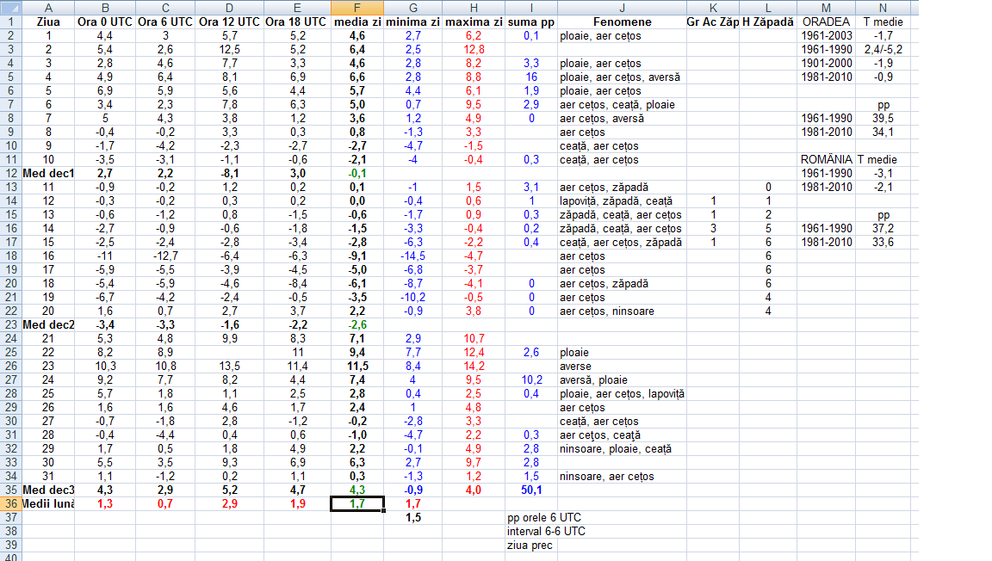992x561 pixels.
Task: Click row 36 header
Action: click(x=10, y=504)
